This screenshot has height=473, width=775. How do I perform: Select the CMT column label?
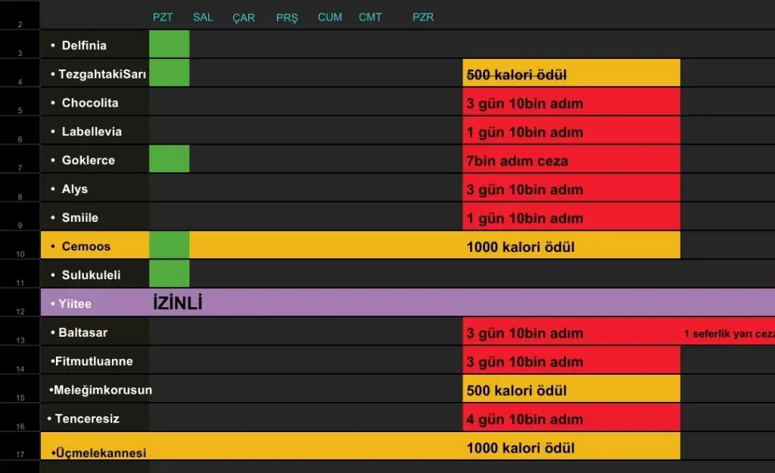click(x=370, y=17)
